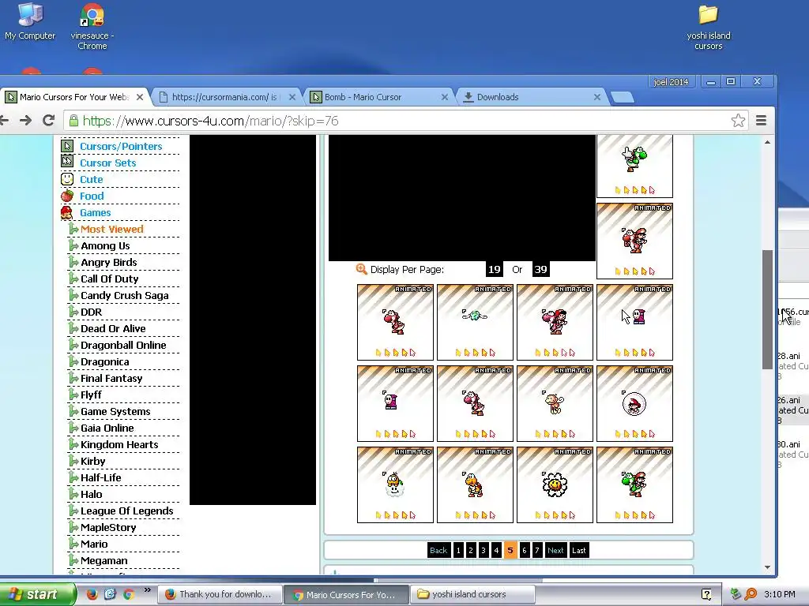Open the orange Koopa Troopa cursor thumbnail
Image resolution: width=809 pixels, height=606 pixels.
click(x=475, y=484)
